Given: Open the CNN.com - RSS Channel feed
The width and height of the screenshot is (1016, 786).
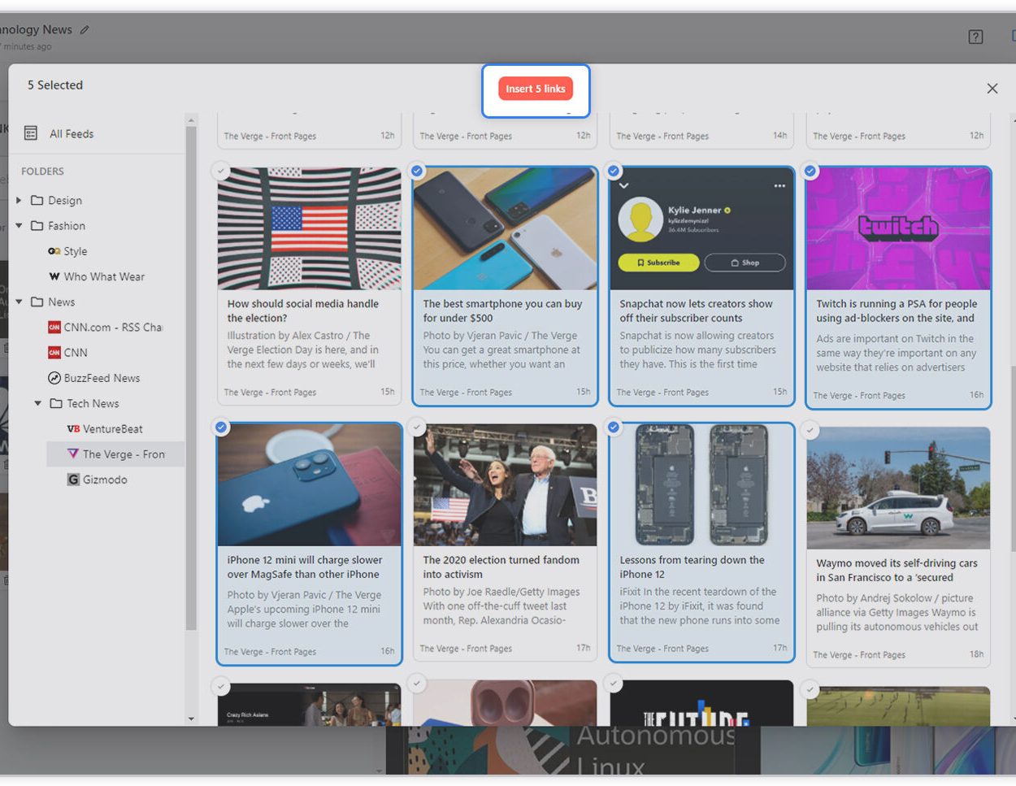Looking at the screenshot, I should 113,327.
